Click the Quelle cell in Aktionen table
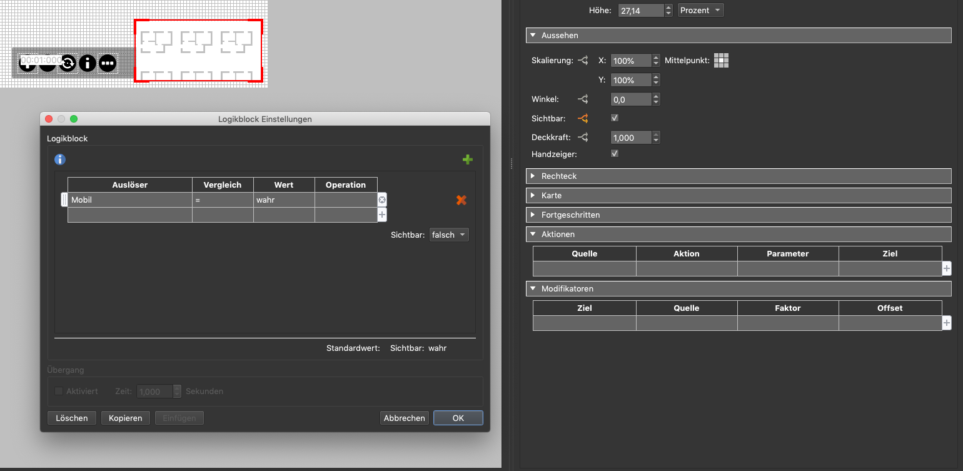 tap(585, 269)
